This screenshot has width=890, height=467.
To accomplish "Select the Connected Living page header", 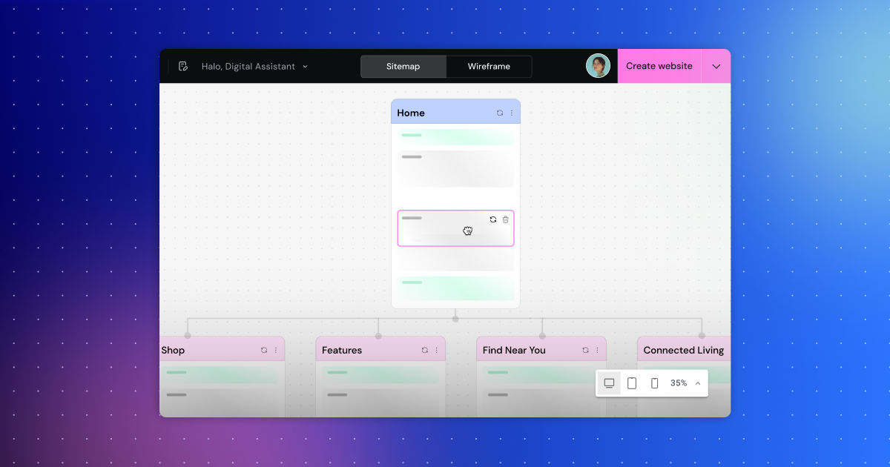I will pyautogui.click(x=683, y=350).
